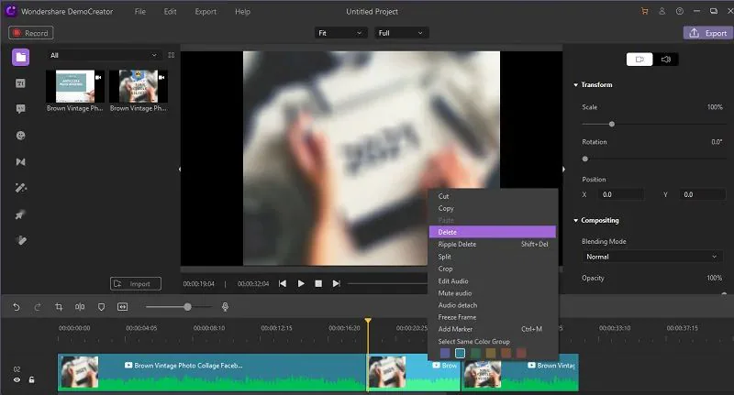Redo action in the timeline toolbar
The height and width of the screenshot is (395, 734).
[38, 307]
